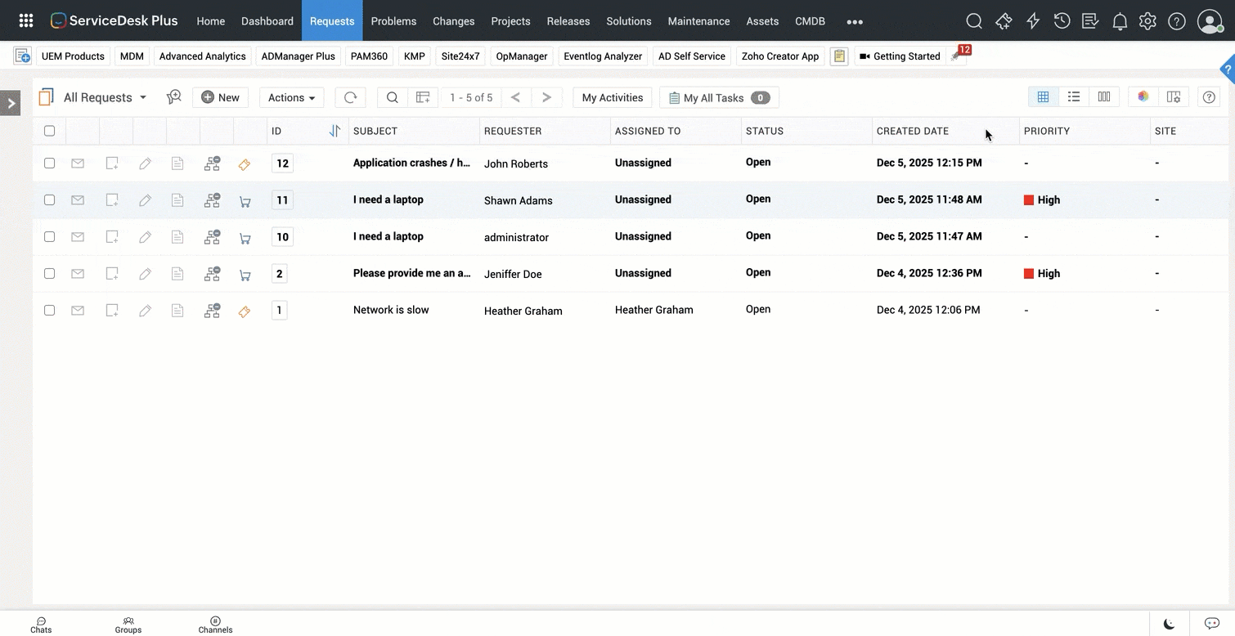Viewport: 1235px width, 636px height.
Task: Open the Dashboard tab
Action: tap(267, 21)
